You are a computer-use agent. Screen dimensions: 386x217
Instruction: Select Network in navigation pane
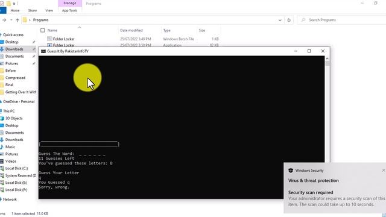tap(10, 200)
